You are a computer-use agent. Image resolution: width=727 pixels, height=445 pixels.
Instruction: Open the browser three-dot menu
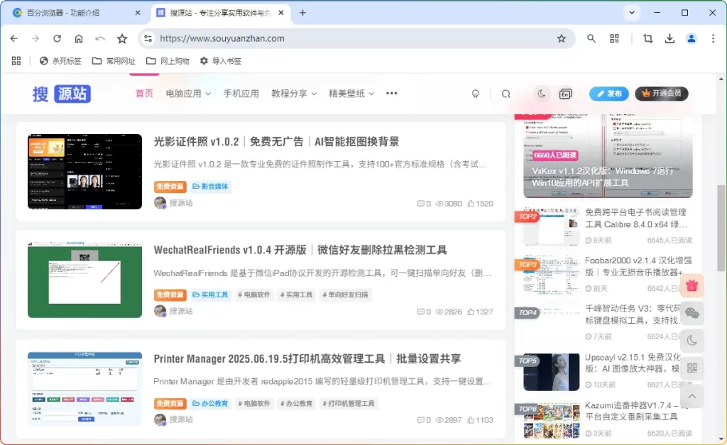(x=713, y=38)
